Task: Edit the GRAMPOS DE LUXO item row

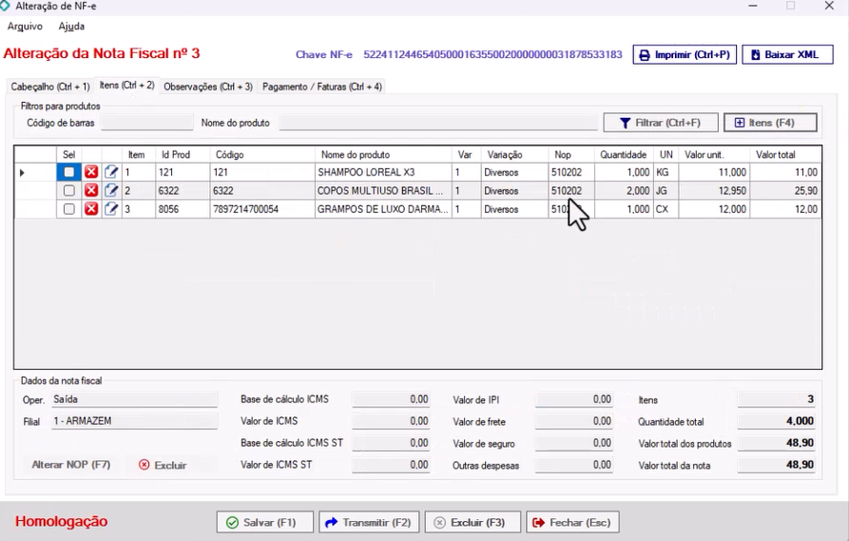Action: [x=111, y=208]
